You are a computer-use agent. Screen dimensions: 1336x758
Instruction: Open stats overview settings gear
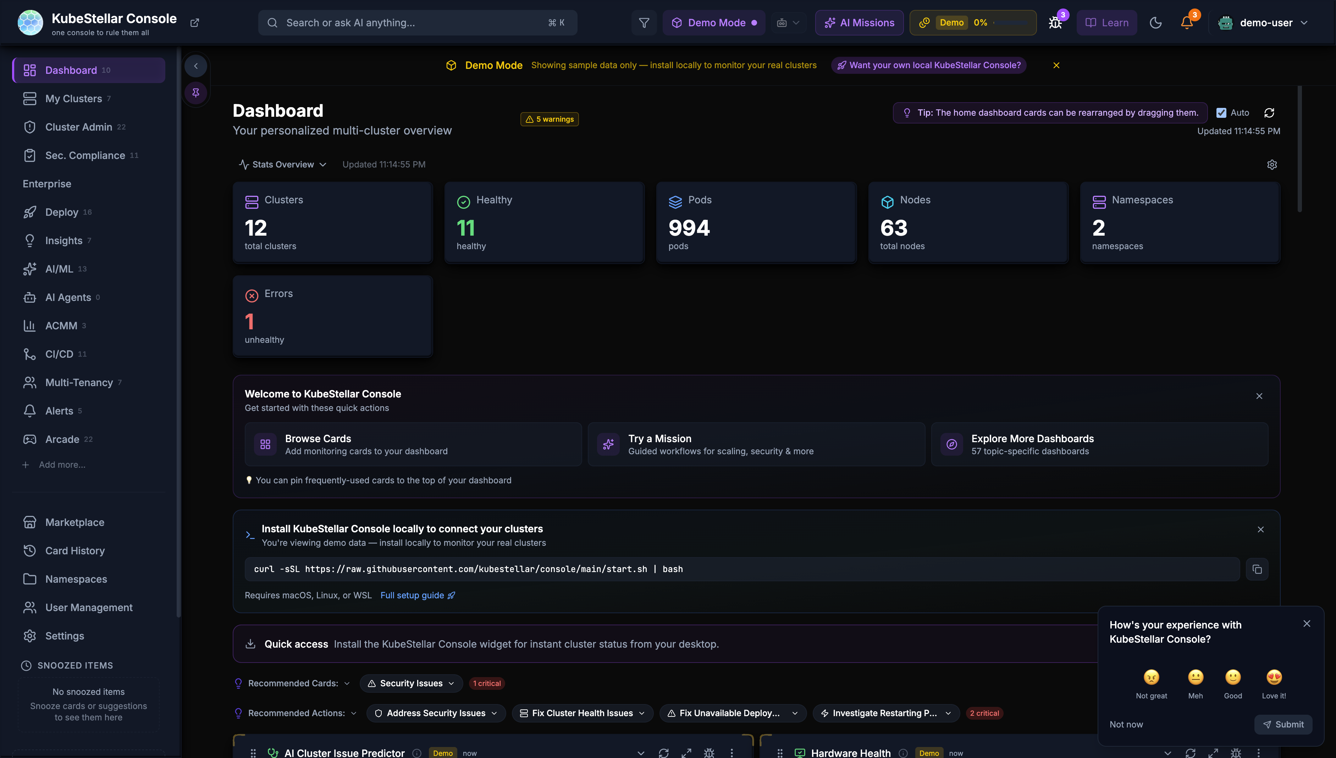(x=1271, y=165)
